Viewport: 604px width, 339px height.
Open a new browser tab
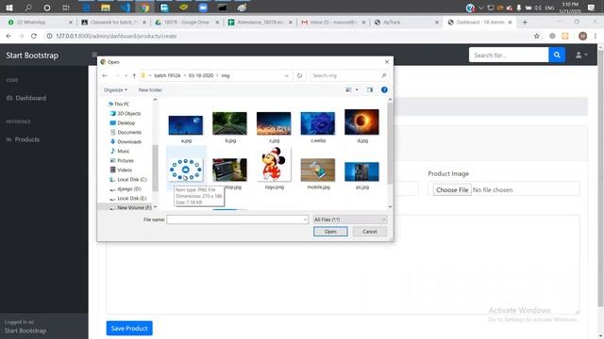click(525, 23)
